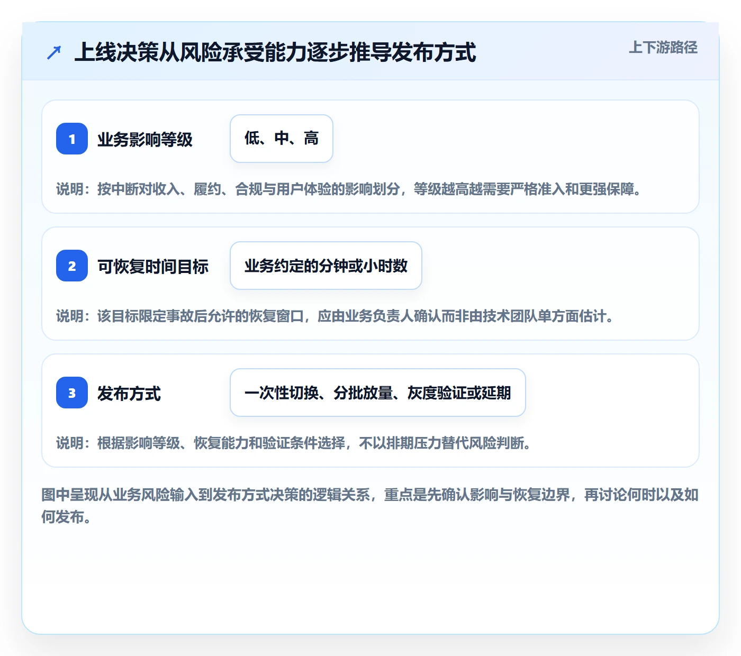
Task: Click the description starting 说明：根据影响等级
Action: point(294,443)
